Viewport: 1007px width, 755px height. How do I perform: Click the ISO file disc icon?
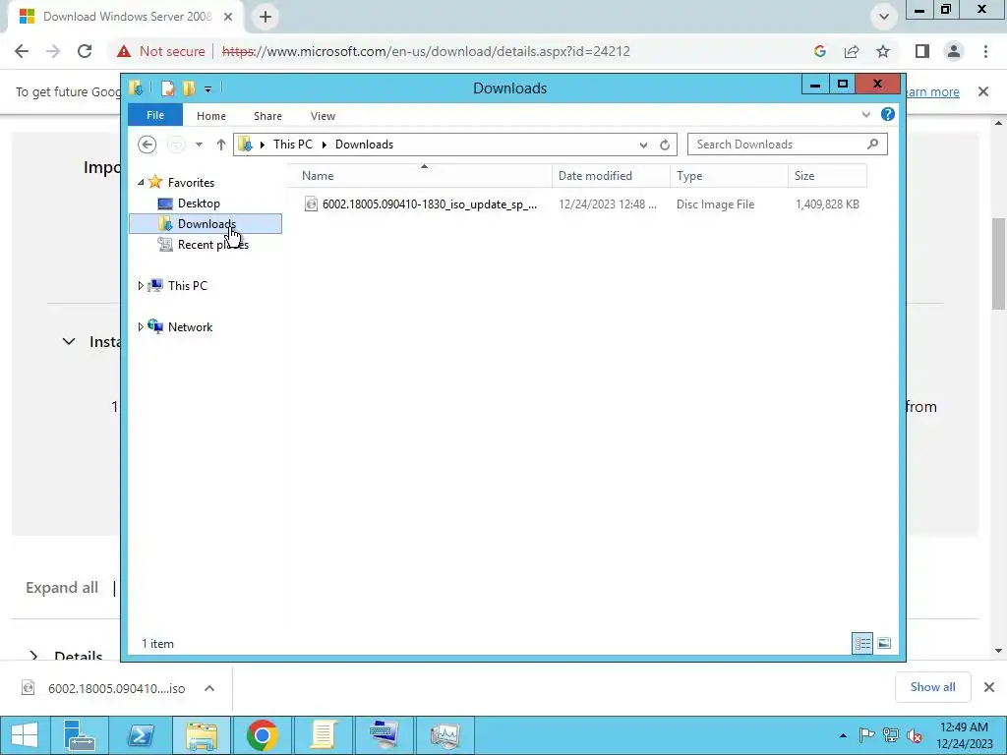coord(311,204)
